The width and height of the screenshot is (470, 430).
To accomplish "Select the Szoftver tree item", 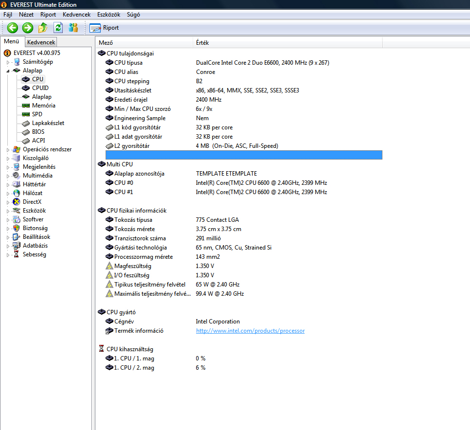I will pyautogui.click(x=33, y=219).
